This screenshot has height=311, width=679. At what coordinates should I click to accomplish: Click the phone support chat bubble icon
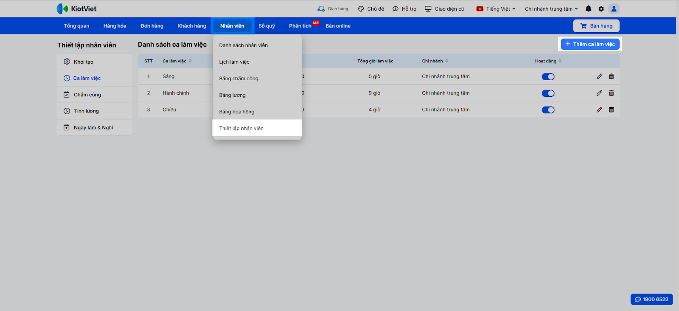click(x=638, y=299)
